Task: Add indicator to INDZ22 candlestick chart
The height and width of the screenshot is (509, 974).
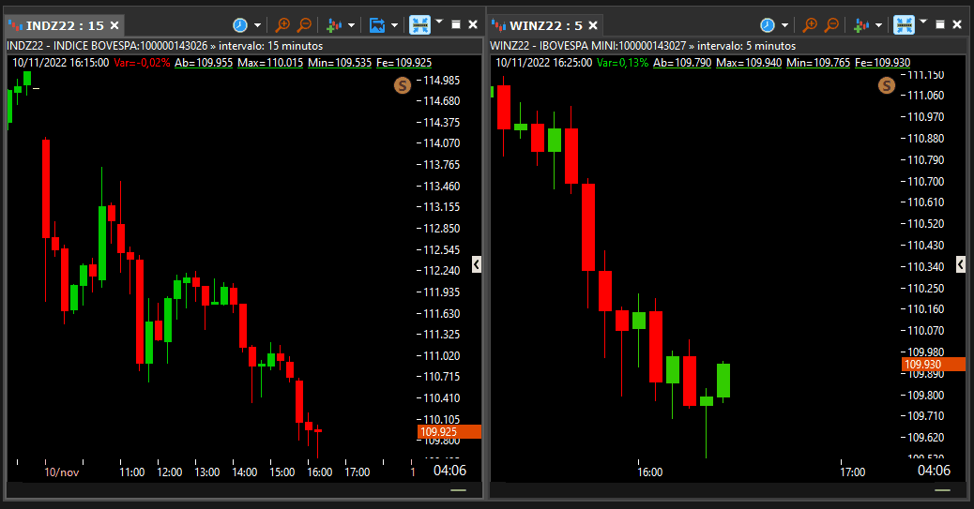Action: point(334,24)
